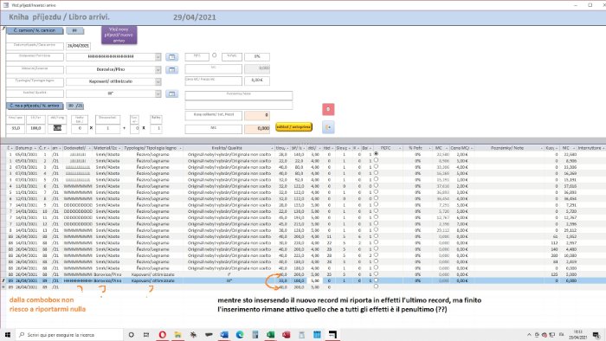Viewport: 606px width, 341px height.
Task: Click the red delete record button
Action: coord(328,109)
